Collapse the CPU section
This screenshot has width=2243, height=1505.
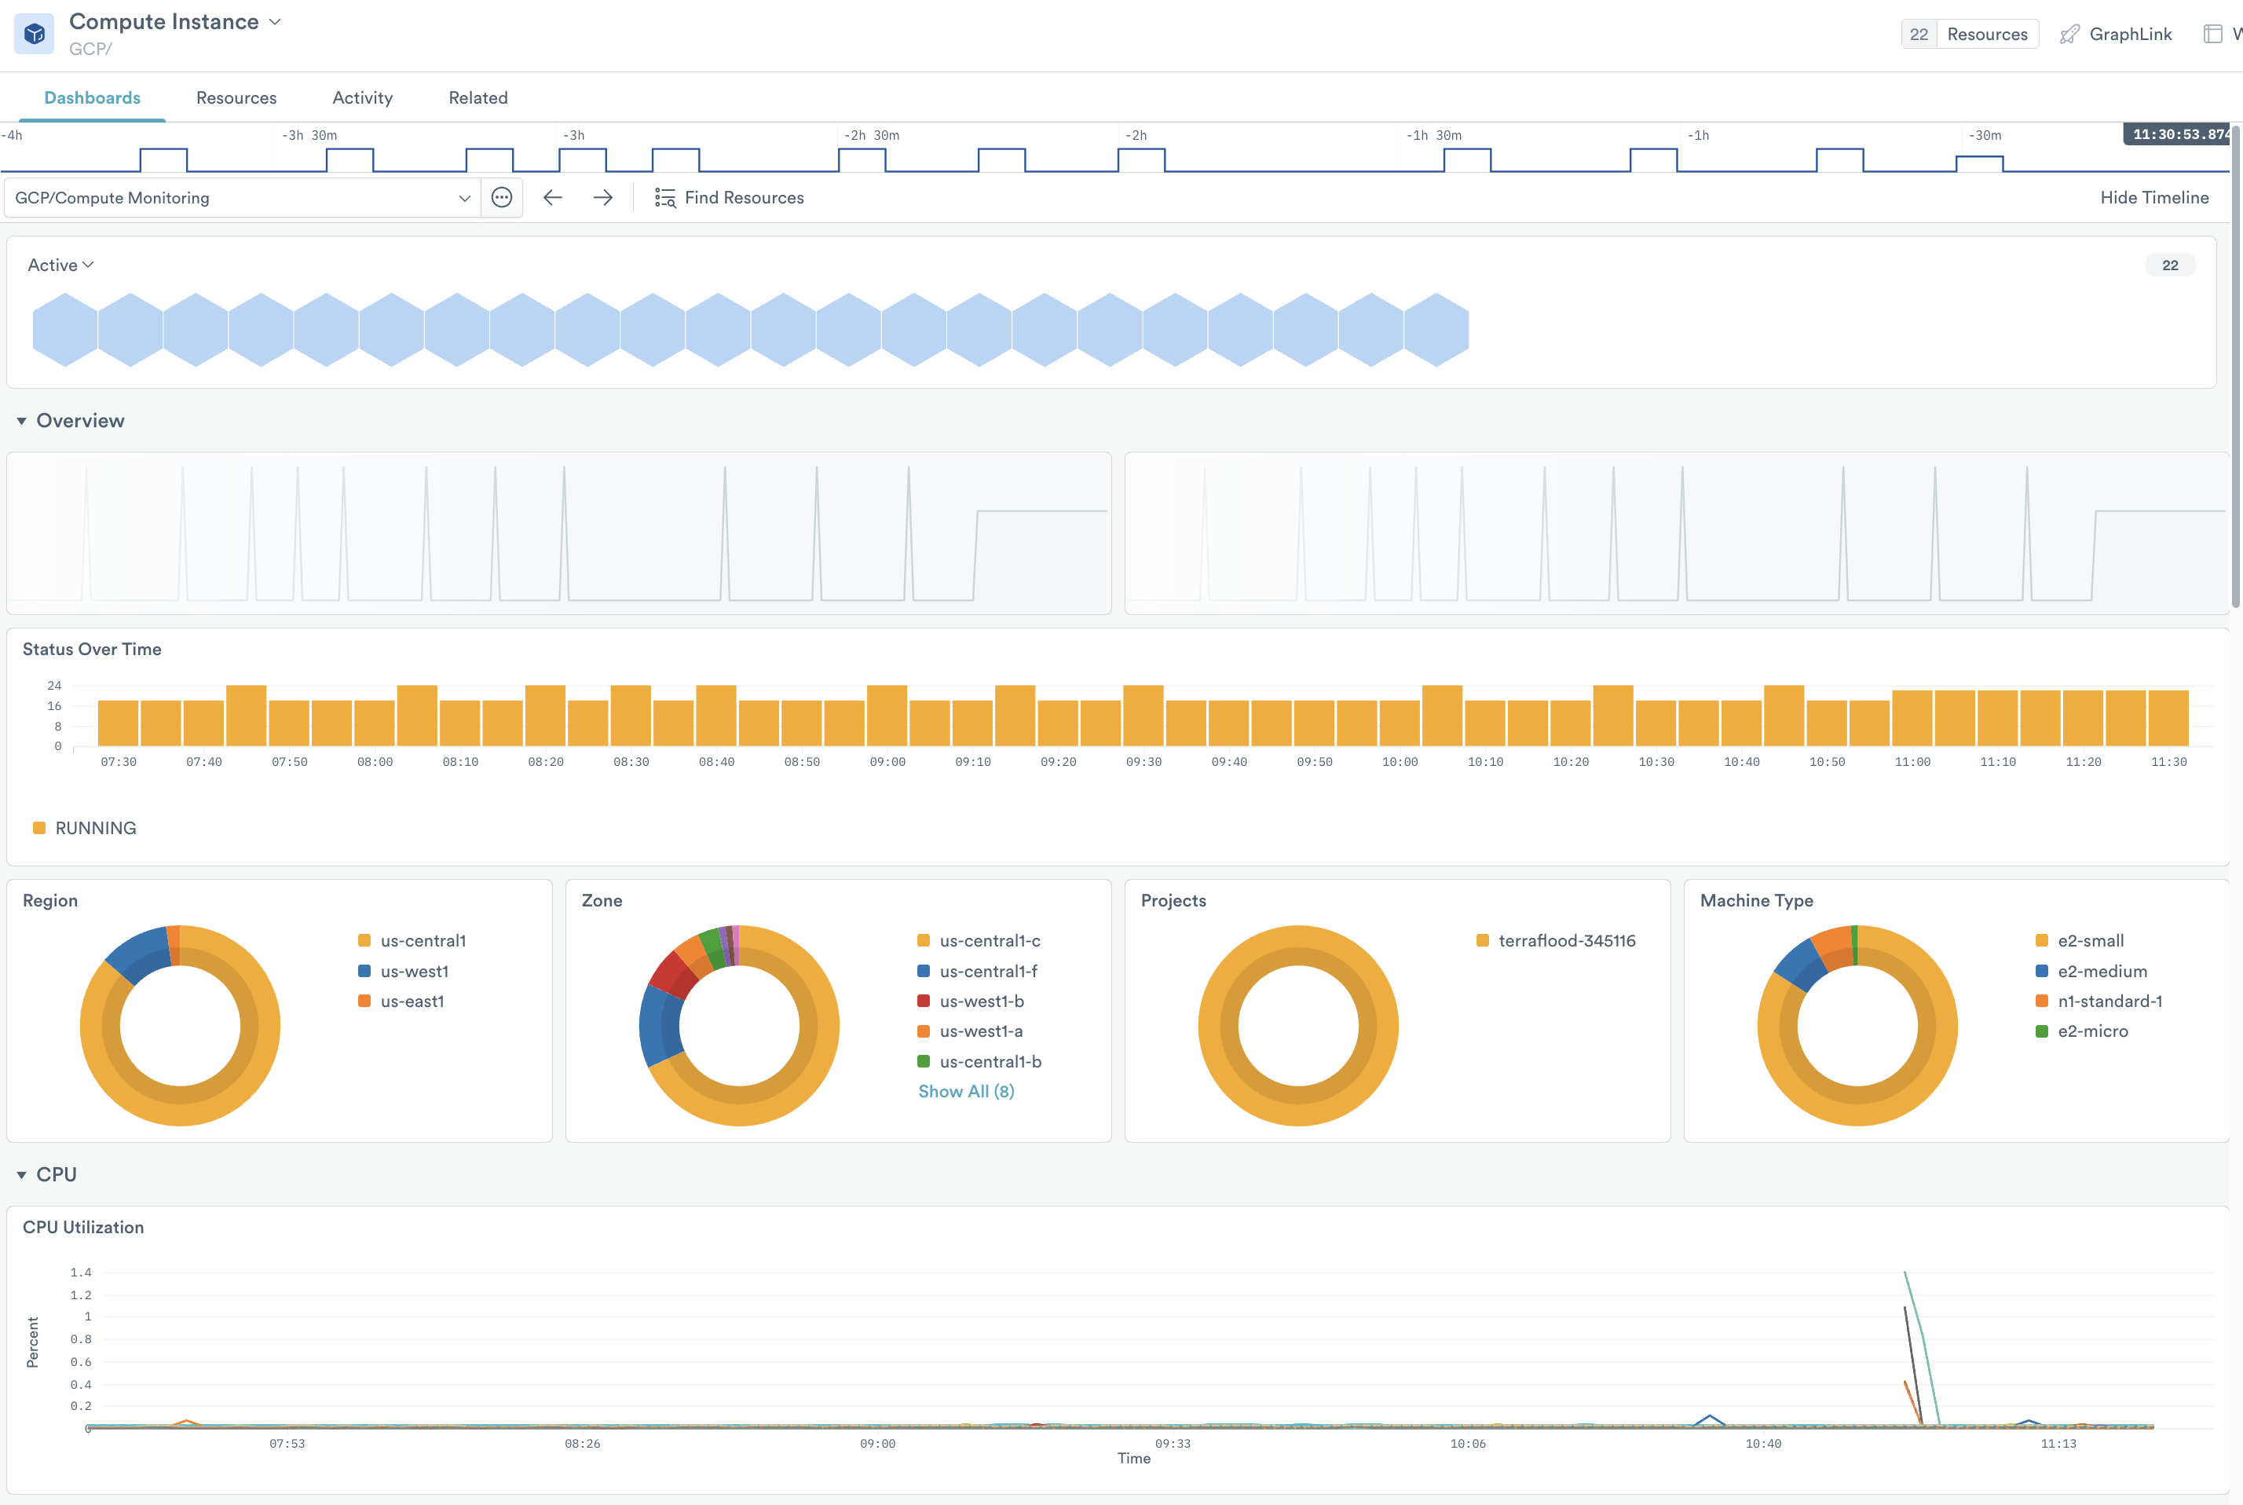pyautogui.click(x=21, y=1175)
